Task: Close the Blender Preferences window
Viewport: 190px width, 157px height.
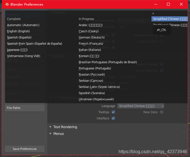Action: point(181,4)
